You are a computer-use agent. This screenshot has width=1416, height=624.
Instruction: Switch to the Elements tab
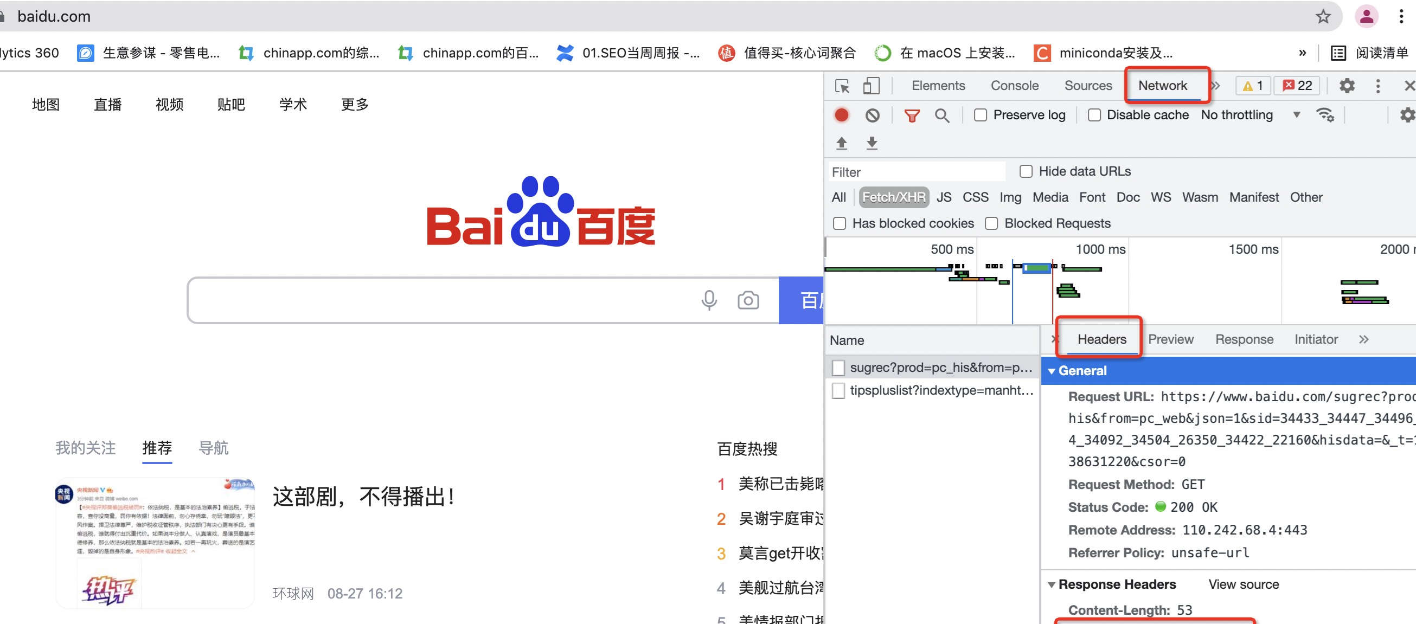pos(938,86)
